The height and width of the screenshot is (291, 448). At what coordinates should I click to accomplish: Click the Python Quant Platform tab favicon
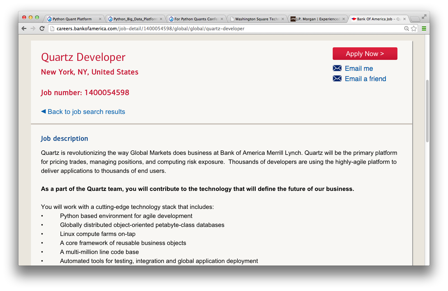click(50, 19)
